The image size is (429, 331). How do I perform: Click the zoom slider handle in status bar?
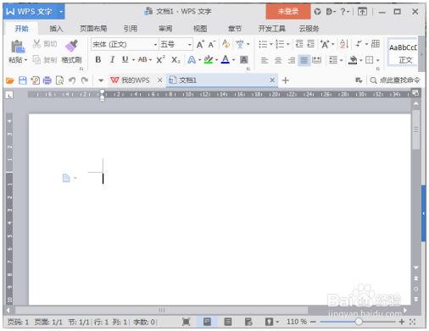359,322
